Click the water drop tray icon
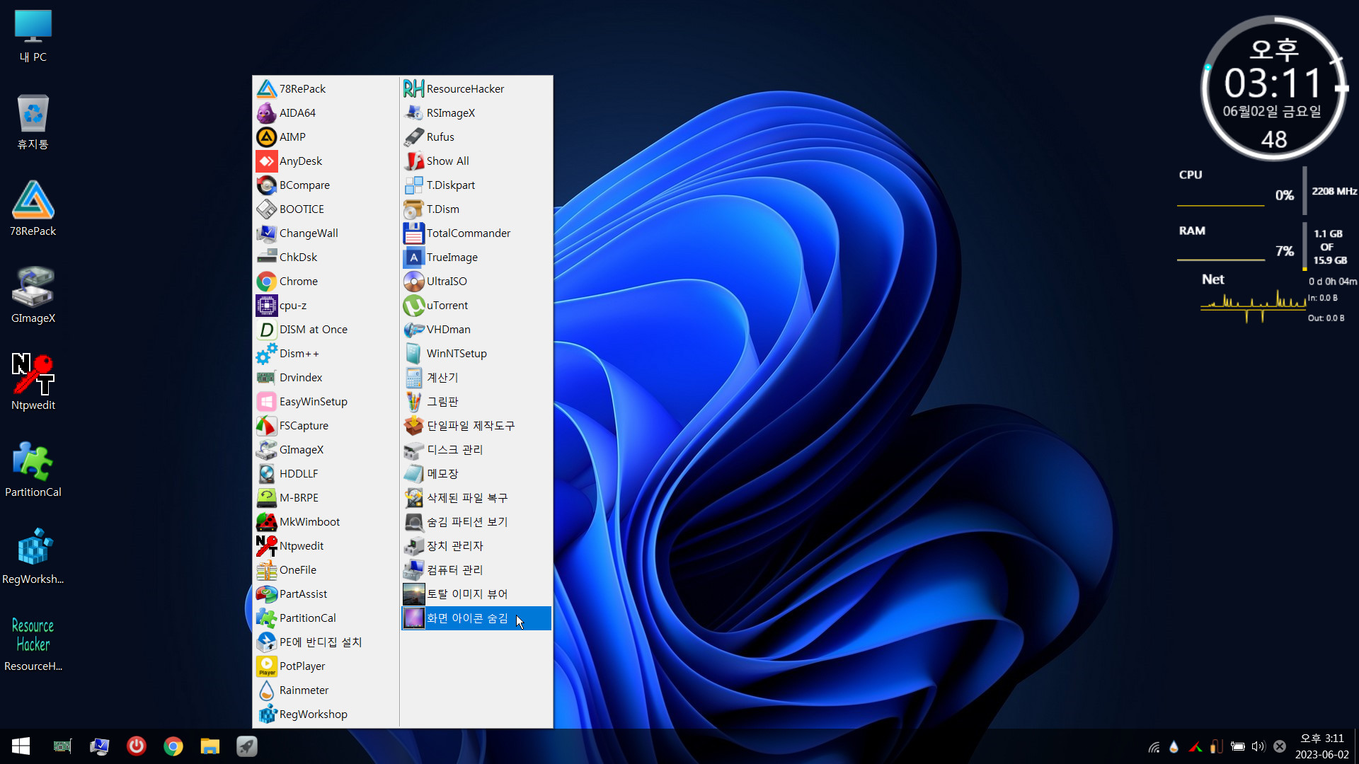Viewport: 1359px width, 764px height. pyautogui.click(x=1174, y=746)
